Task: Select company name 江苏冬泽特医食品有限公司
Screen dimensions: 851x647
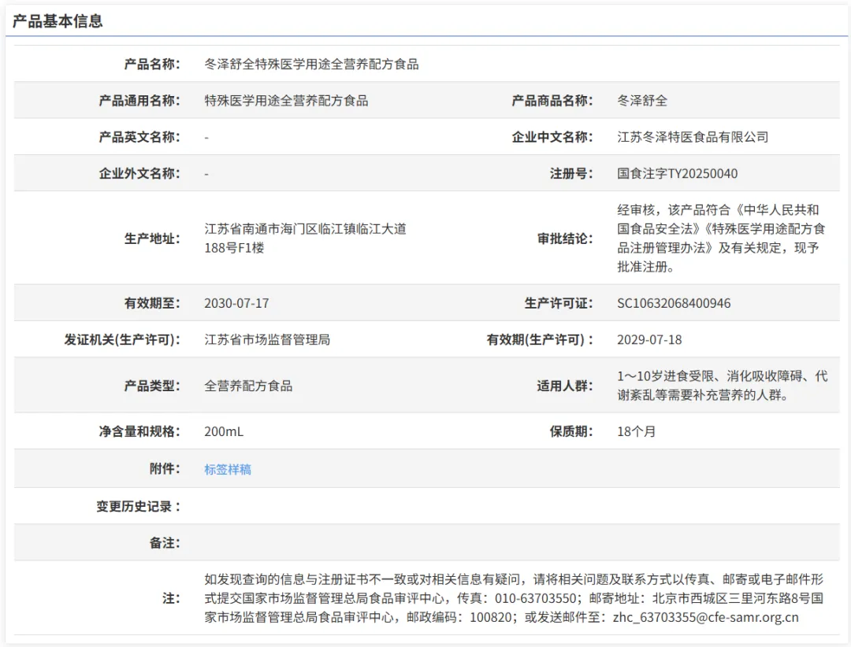Action: point(693,137)
